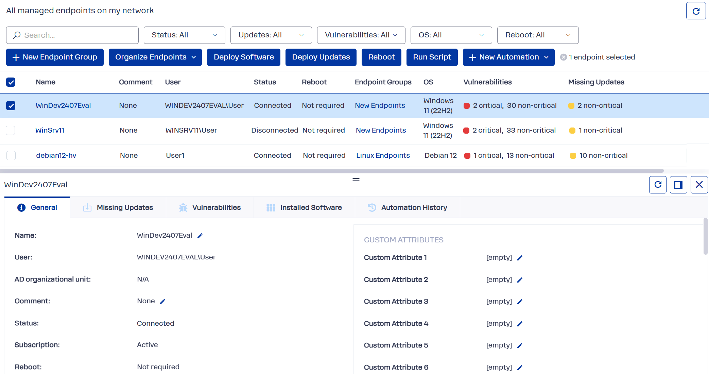Click the Vulnerabilities tab bug icon
The height and width of the screenshot is (374, 709).
click(x=183, y=207)
